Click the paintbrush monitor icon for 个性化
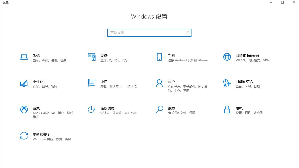This screenshot has width=299, height=168. [x=24, y=83]
